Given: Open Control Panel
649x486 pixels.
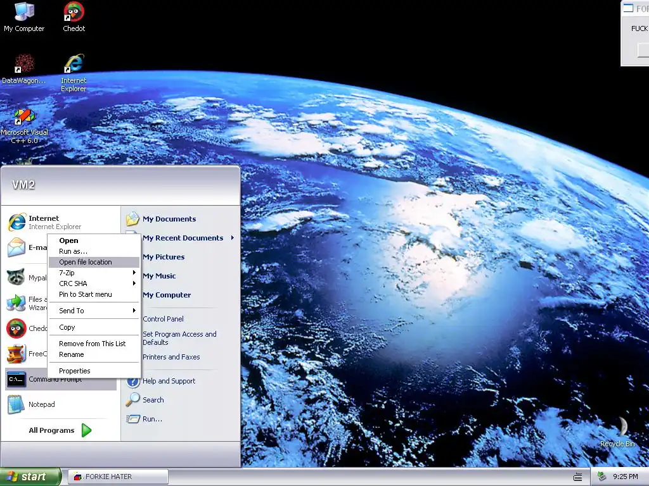Looking at the screenshot, I should click(163, 319).
